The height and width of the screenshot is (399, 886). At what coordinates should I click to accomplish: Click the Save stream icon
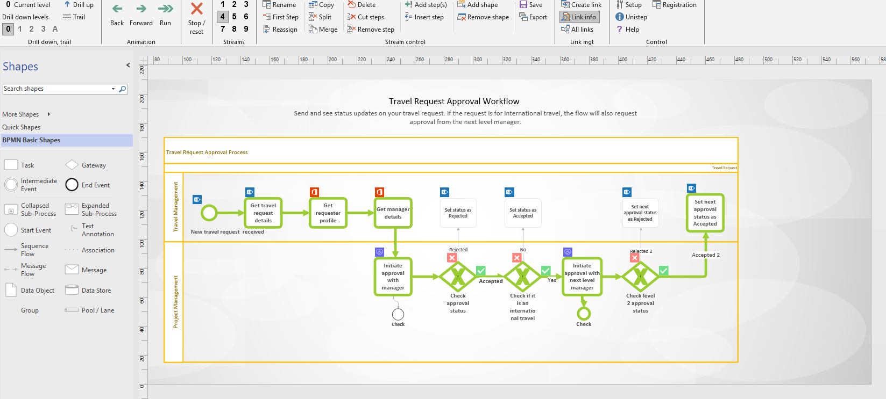click(523, 5)
